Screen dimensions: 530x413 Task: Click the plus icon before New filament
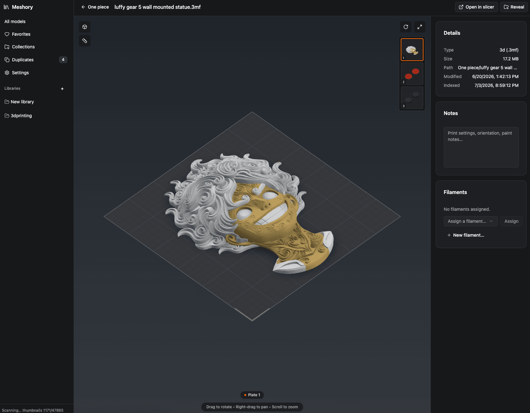pos(449,235)
